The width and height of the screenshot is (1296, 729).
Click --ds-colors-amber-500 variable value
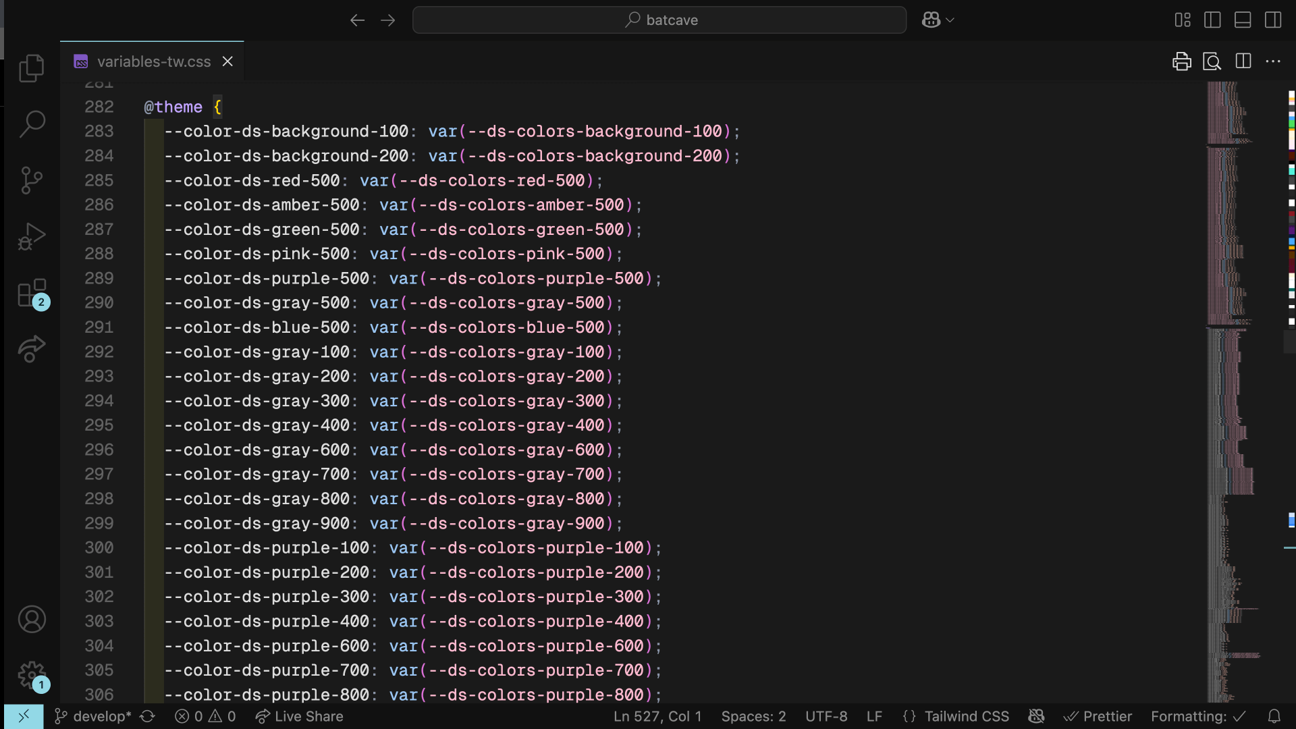(521, 205)
